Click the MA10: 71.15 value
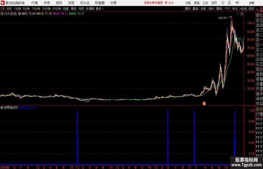The image size is (263, 169). 44,14
